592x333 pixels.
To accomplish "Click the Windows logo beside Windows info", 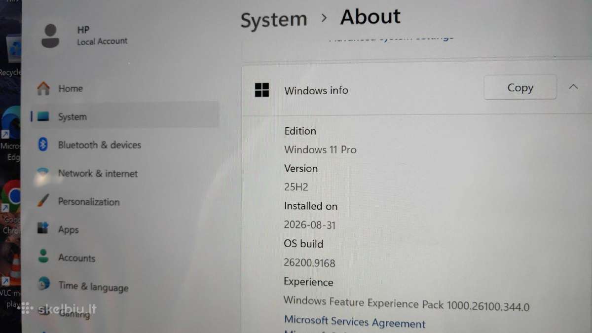I will pos(262,90).
